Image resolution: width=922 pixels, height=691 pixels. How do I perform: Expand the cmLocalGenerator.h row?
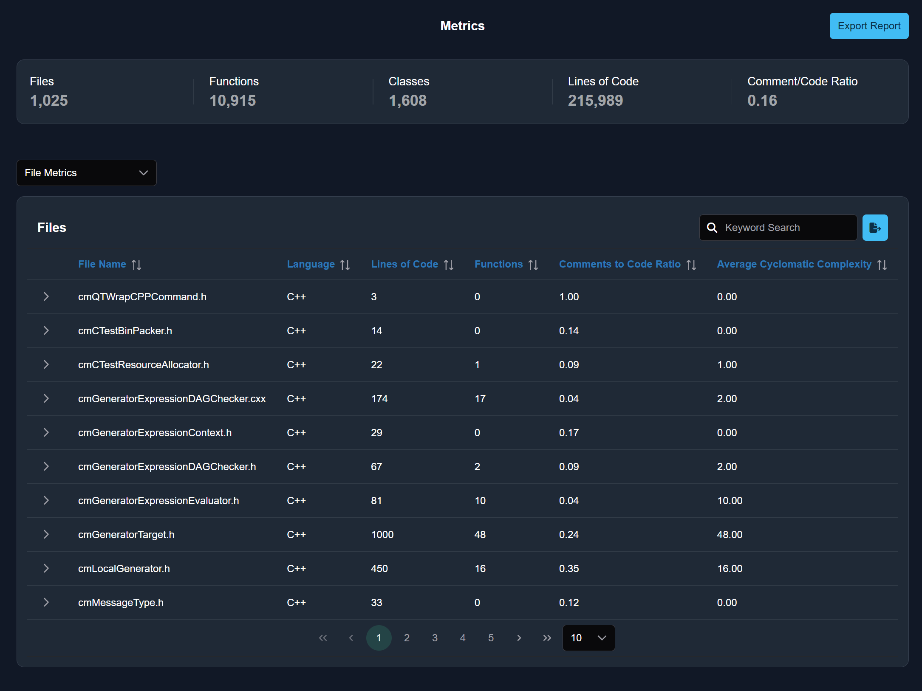pyautogui.click(x=46, y=568)
